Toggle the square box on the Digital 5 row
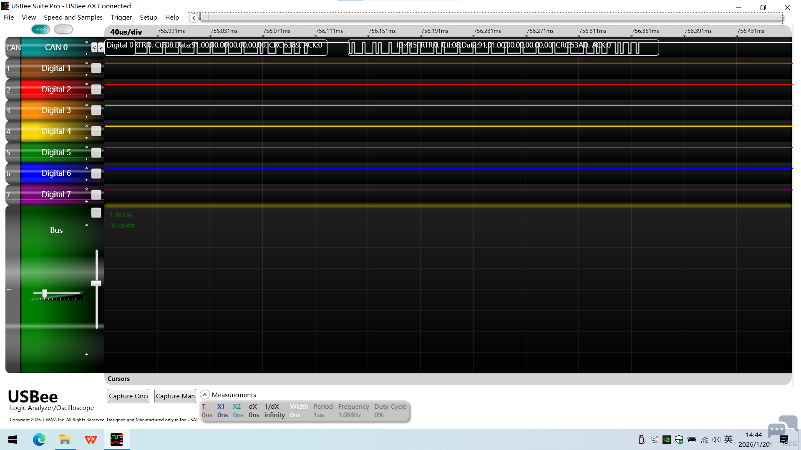801x450 pixels. (96, 152)
